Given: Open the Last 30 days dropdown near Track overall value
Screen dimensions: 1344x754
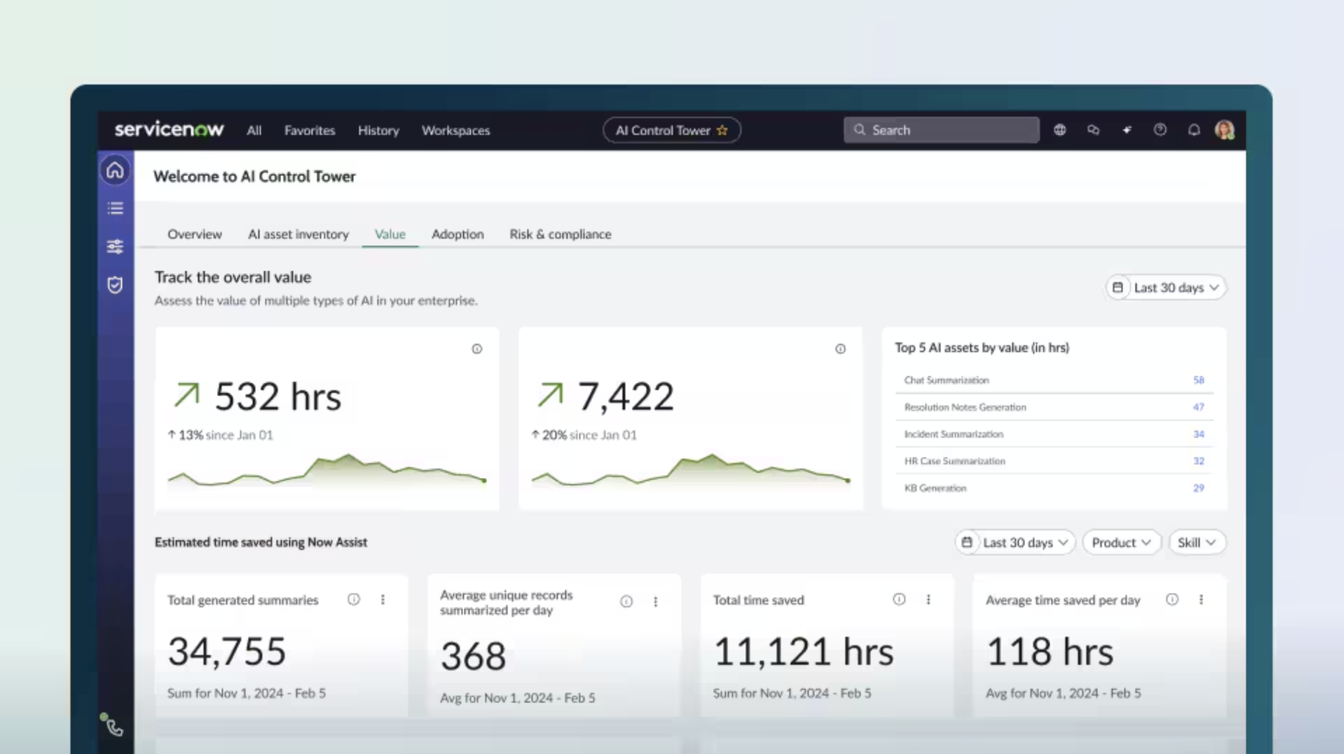Looking at the screenshot, I should point(1166,288).
